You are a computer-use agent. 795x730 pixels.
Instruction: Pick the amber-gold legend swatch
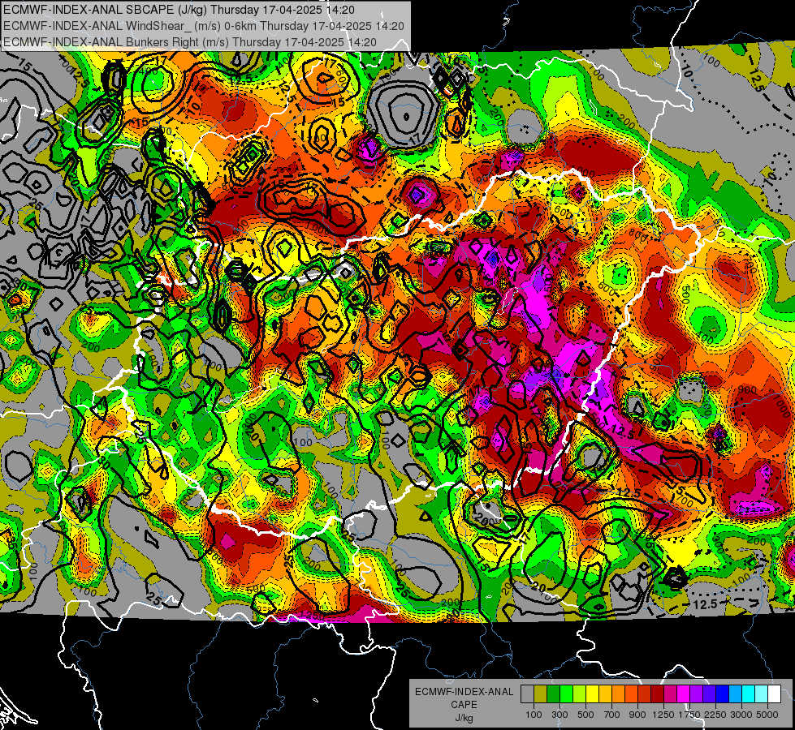click(x=605, y=694)
